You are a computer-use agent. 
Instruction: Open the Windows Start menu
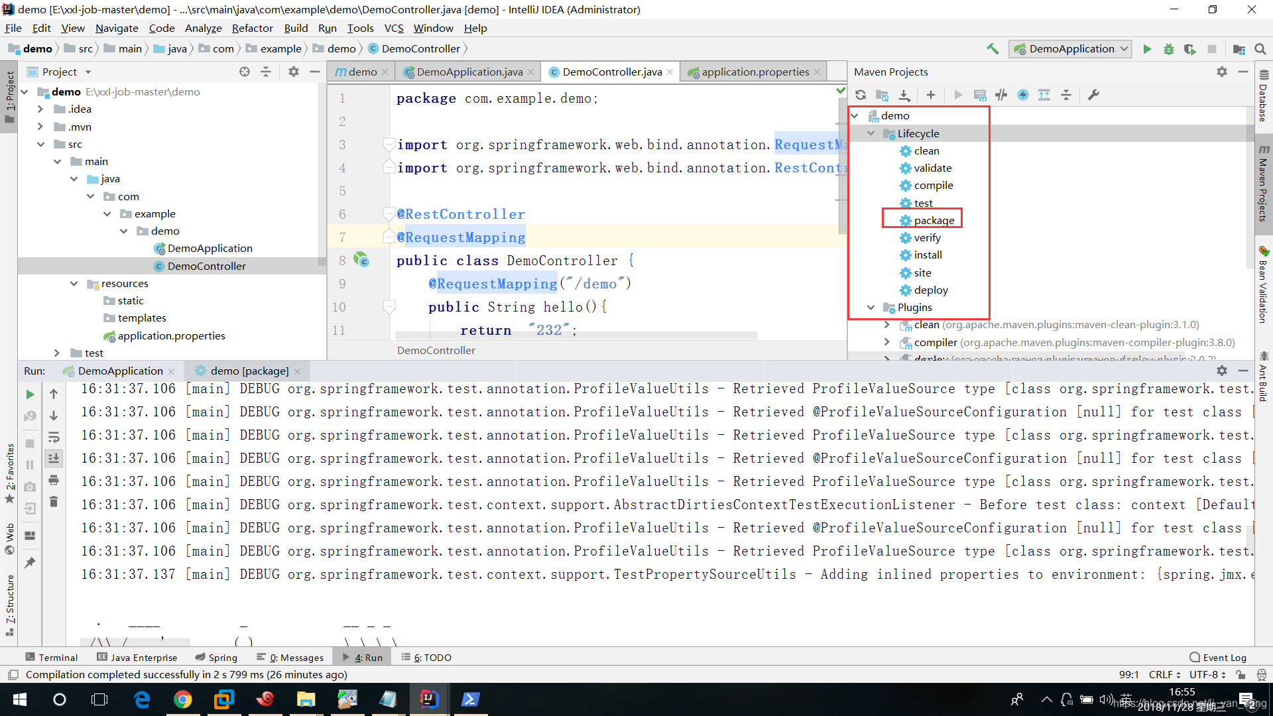pos(19,699)
